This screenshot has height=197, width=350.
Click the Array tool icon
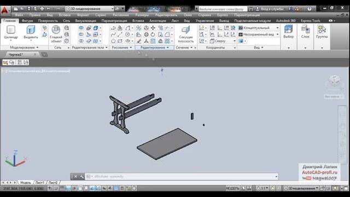point(167,41)
